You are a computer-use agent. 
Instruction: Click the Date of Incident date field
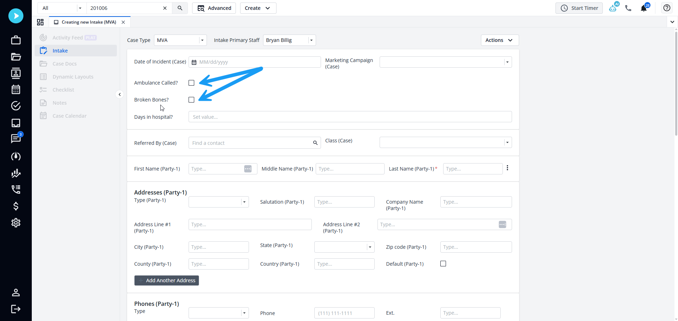click(x=255, y=62)
